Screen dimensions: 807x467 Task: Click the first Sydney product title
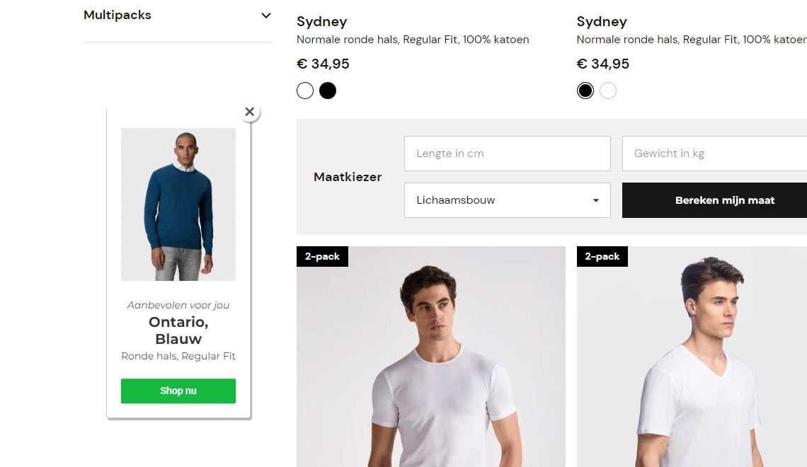click(321, 22)
